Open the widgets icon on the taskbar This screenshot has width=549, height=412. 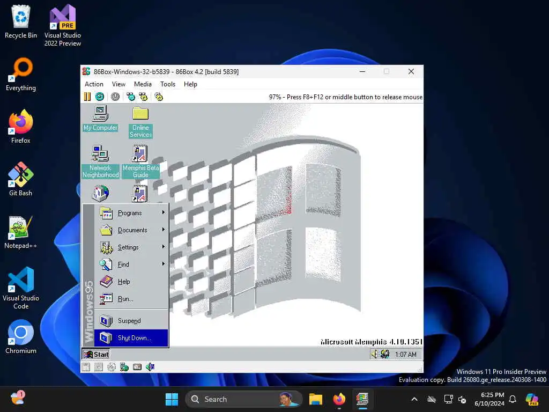click(x=18, y=399)
